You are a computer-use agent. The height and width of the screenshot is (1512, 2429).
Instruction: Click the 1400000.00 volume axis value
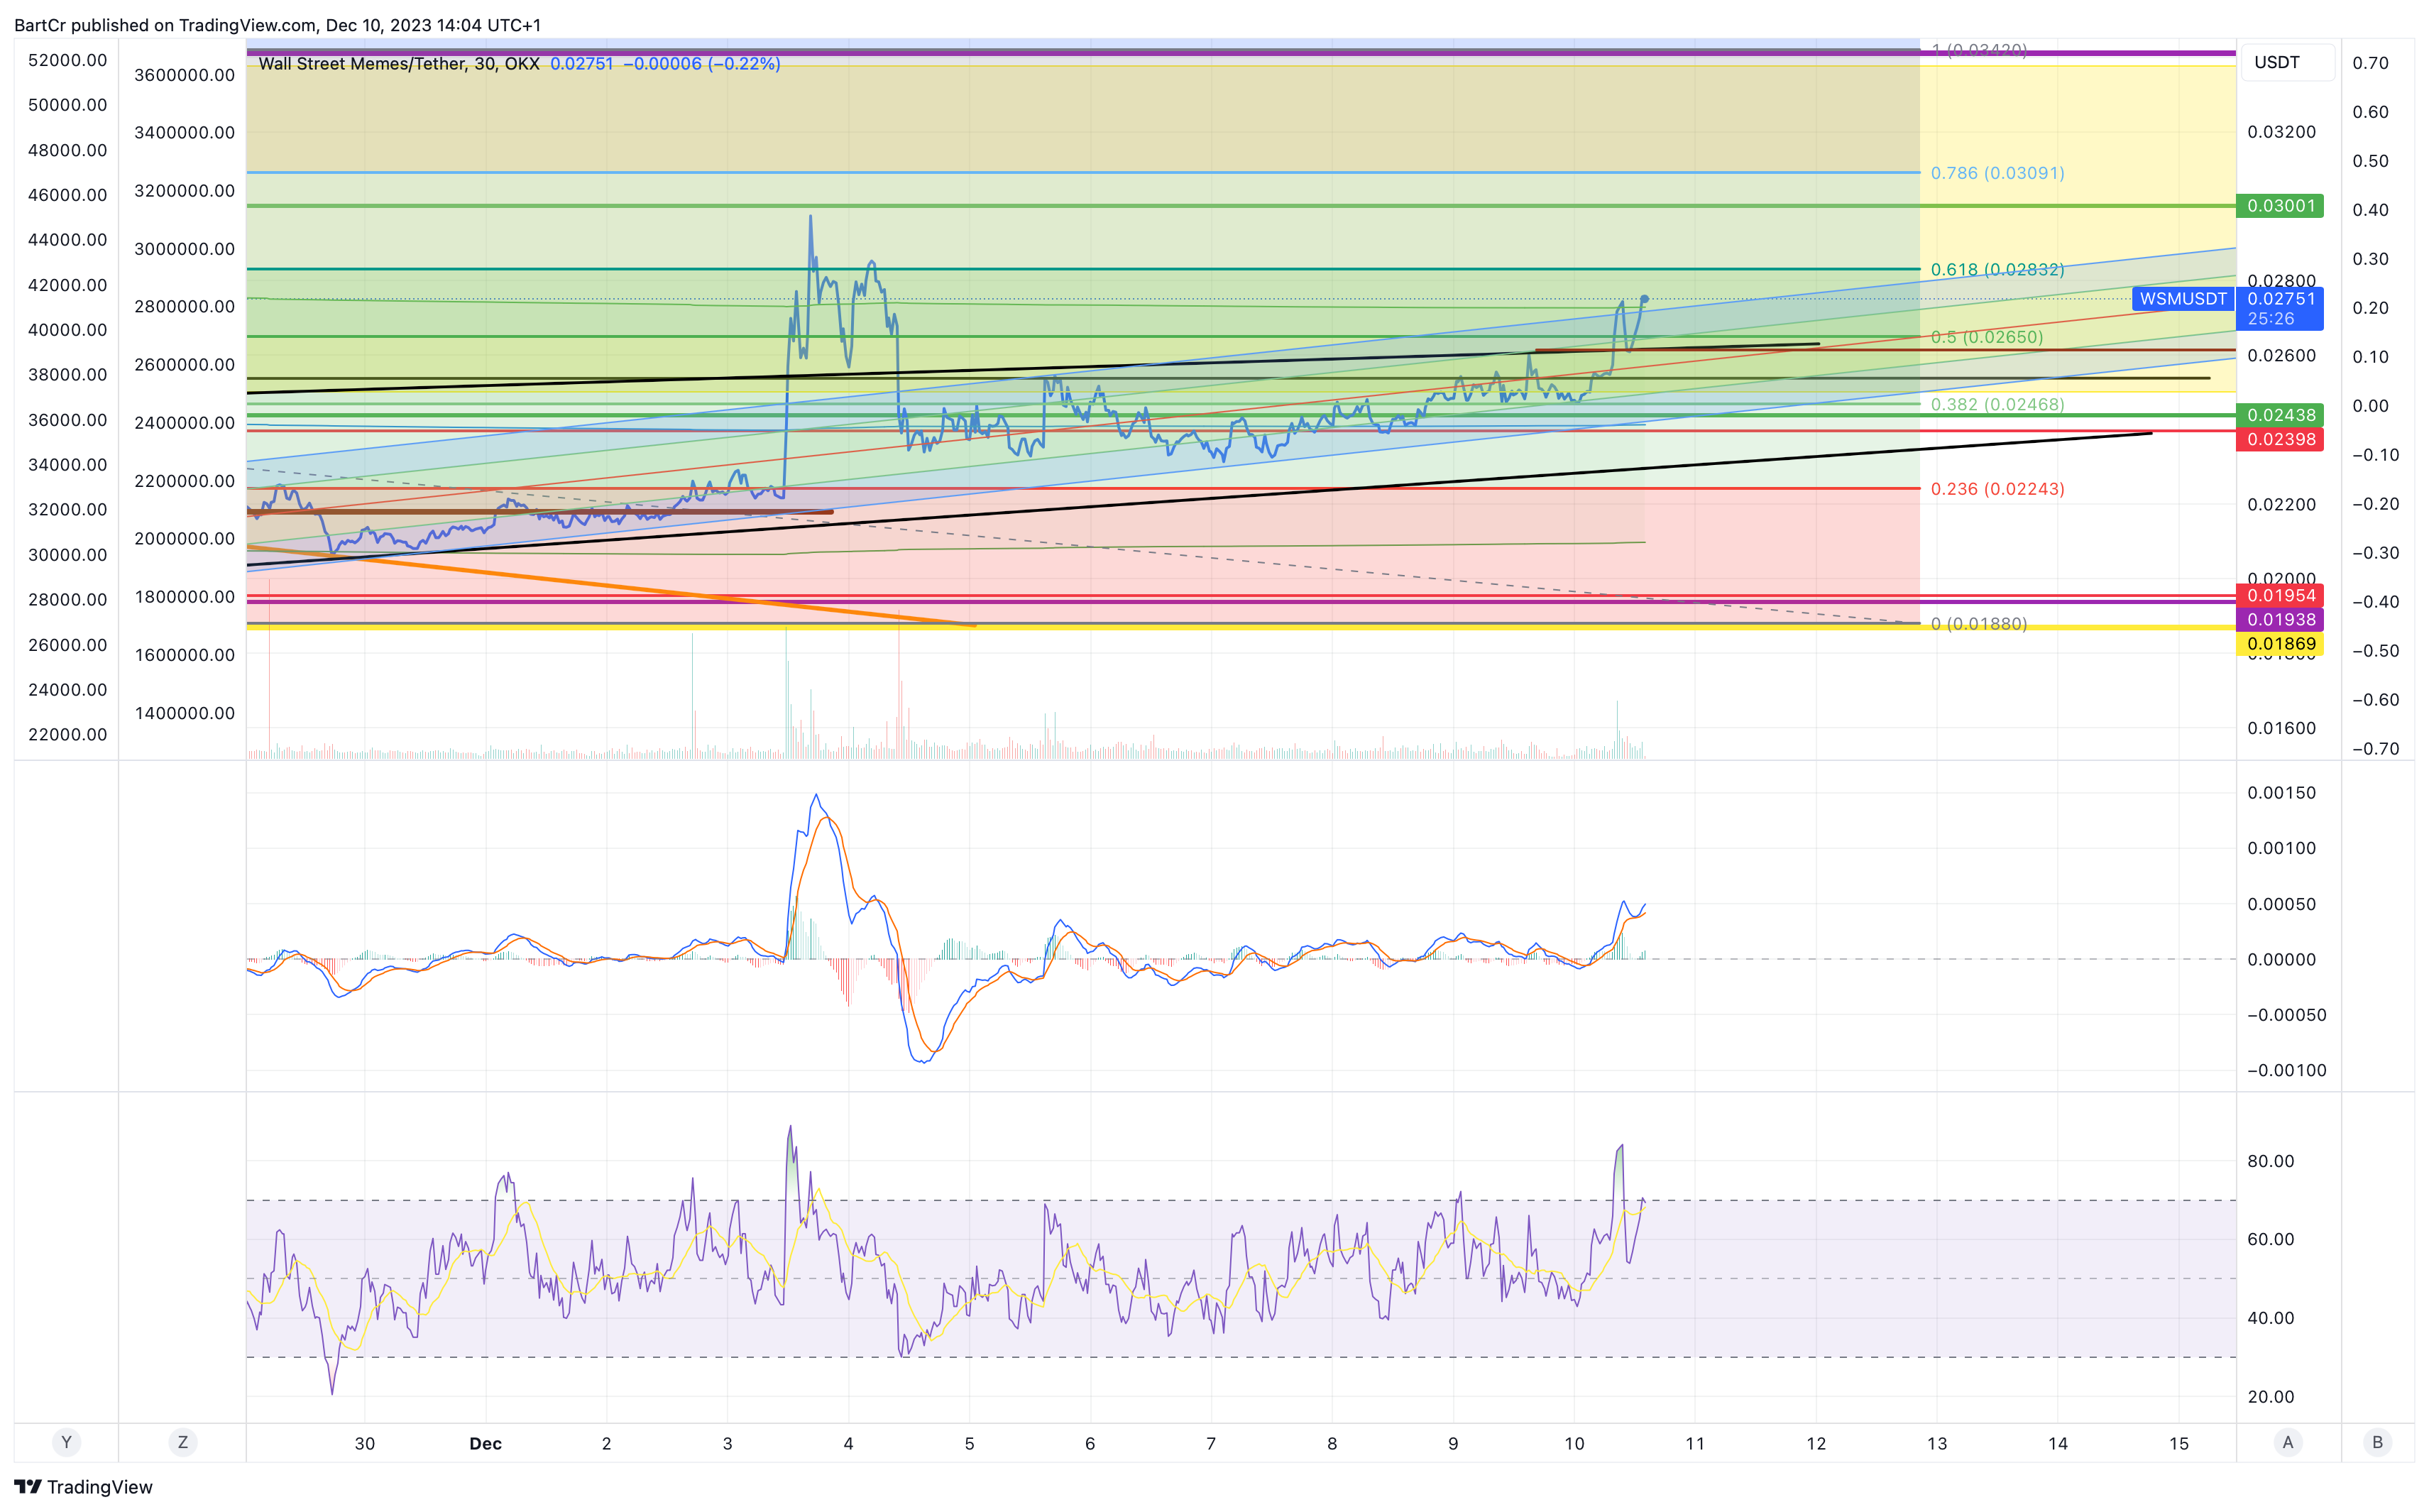pyautogui.click(x=185, y=713)
